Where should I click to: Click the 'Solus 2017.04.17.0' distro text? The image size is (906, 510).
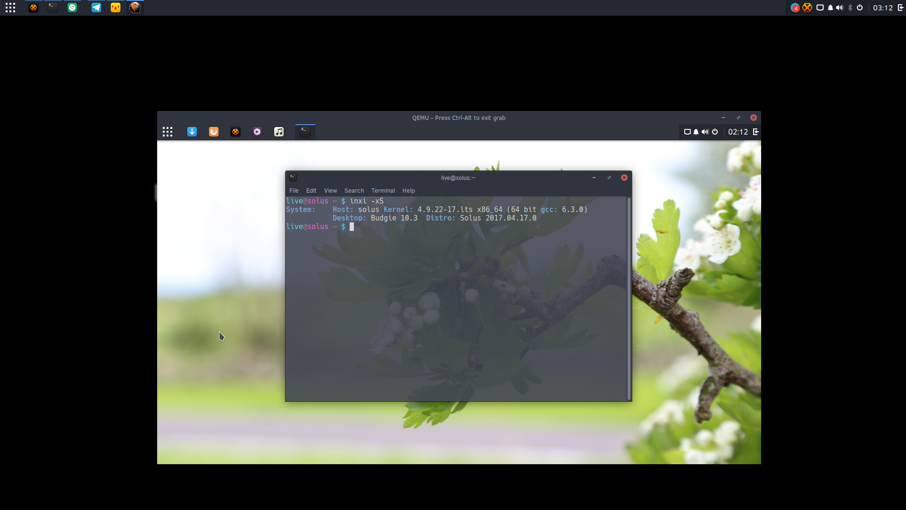point(498,218)
